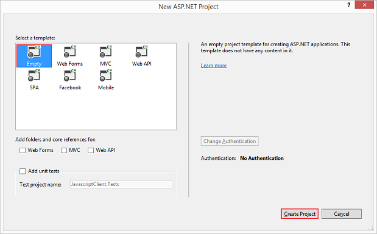The height and width of the screenshot is (234, 377).
Task: Select the Facebook template icon
Action: coord(70,80)
